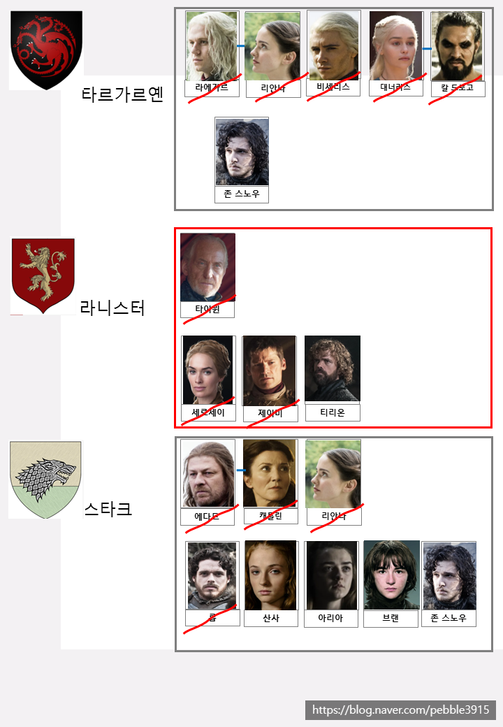Screen dimensions: 503x727
Task: Click the 세르세이 name label
Action: (208, 412)
